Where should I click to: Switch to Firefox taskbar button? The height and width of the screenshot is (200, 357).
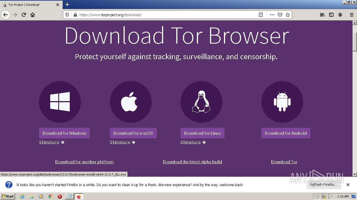coord(79,196)
